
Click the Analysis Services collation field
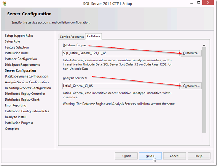[x=121, y=86]
